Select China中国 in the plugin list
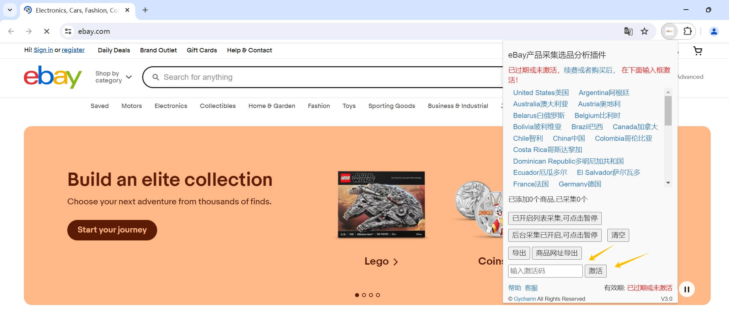 point(569,138)
